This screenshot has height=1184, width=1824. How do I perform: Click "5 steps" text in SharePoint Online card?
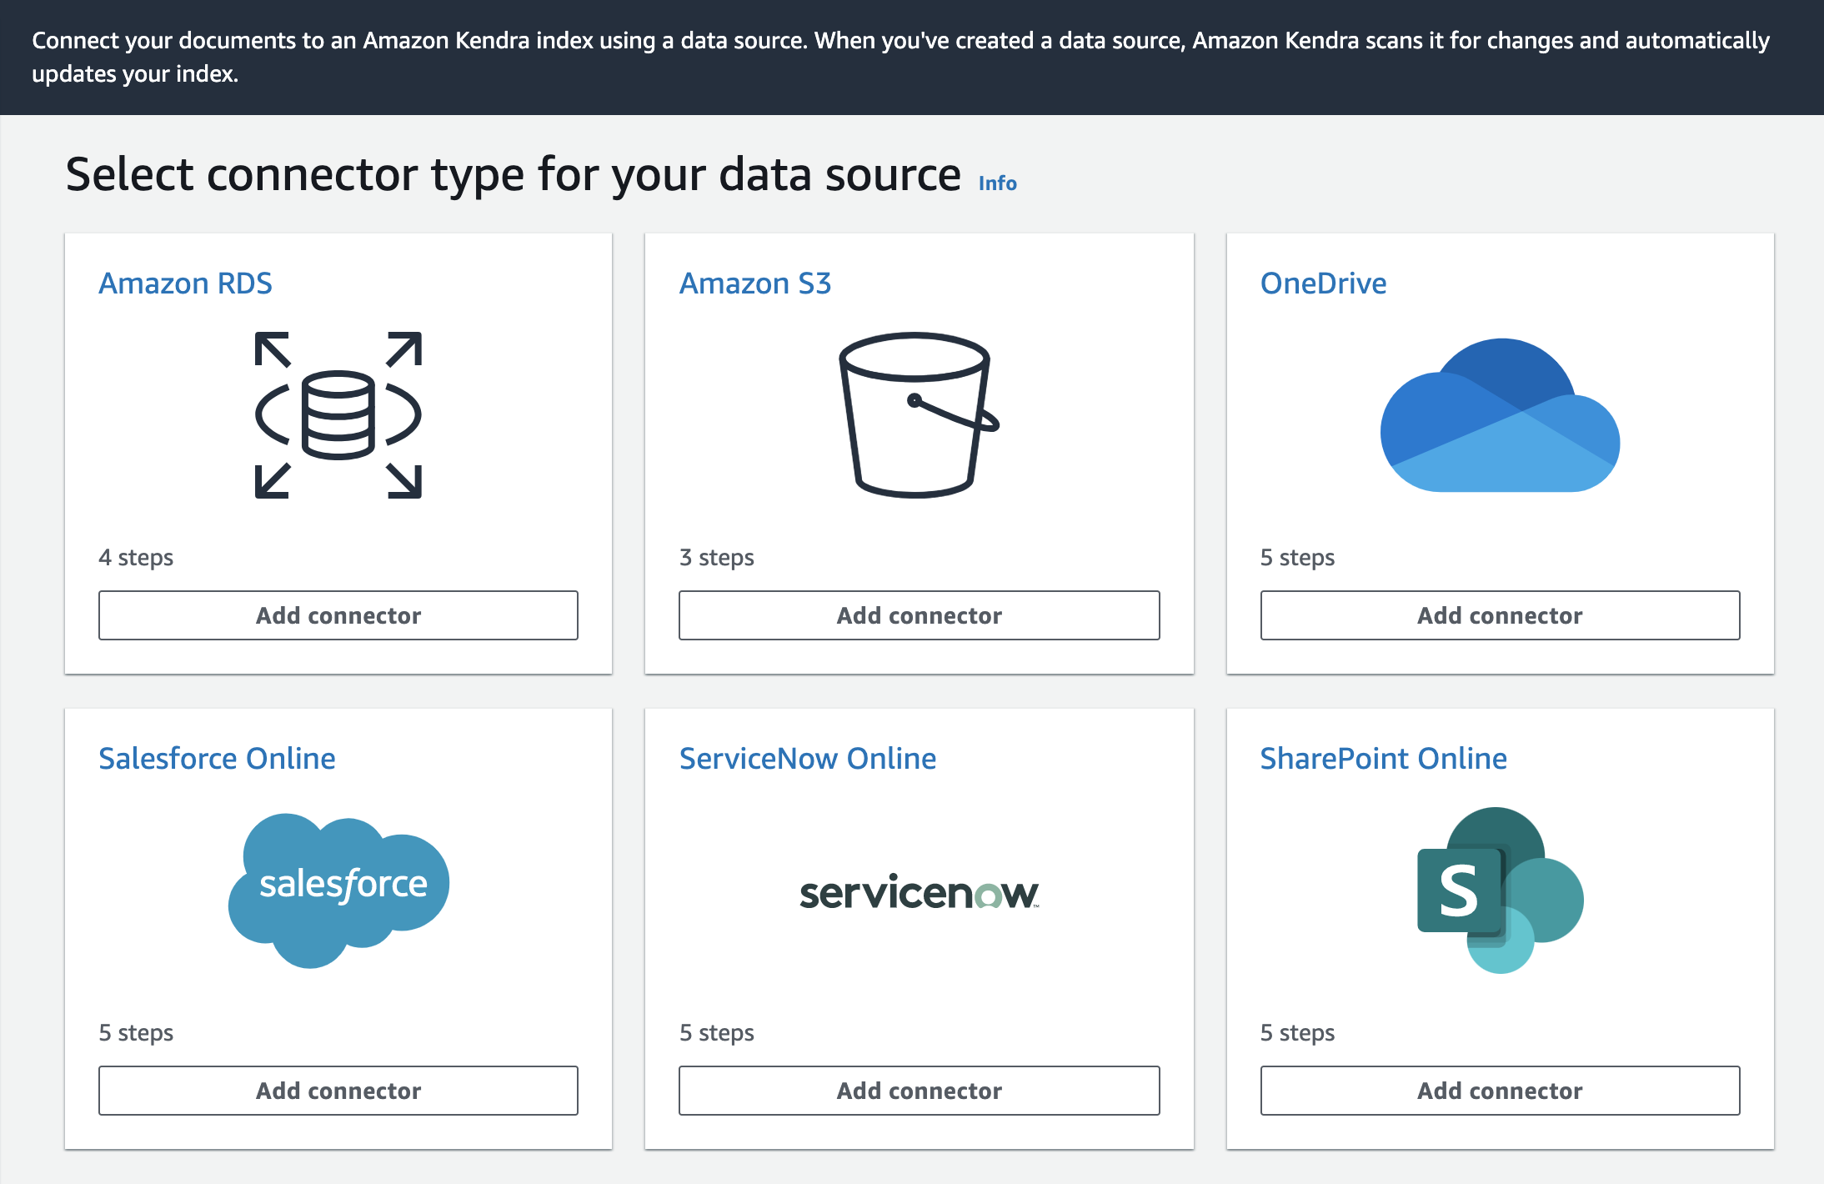tap(1297, 1032)
